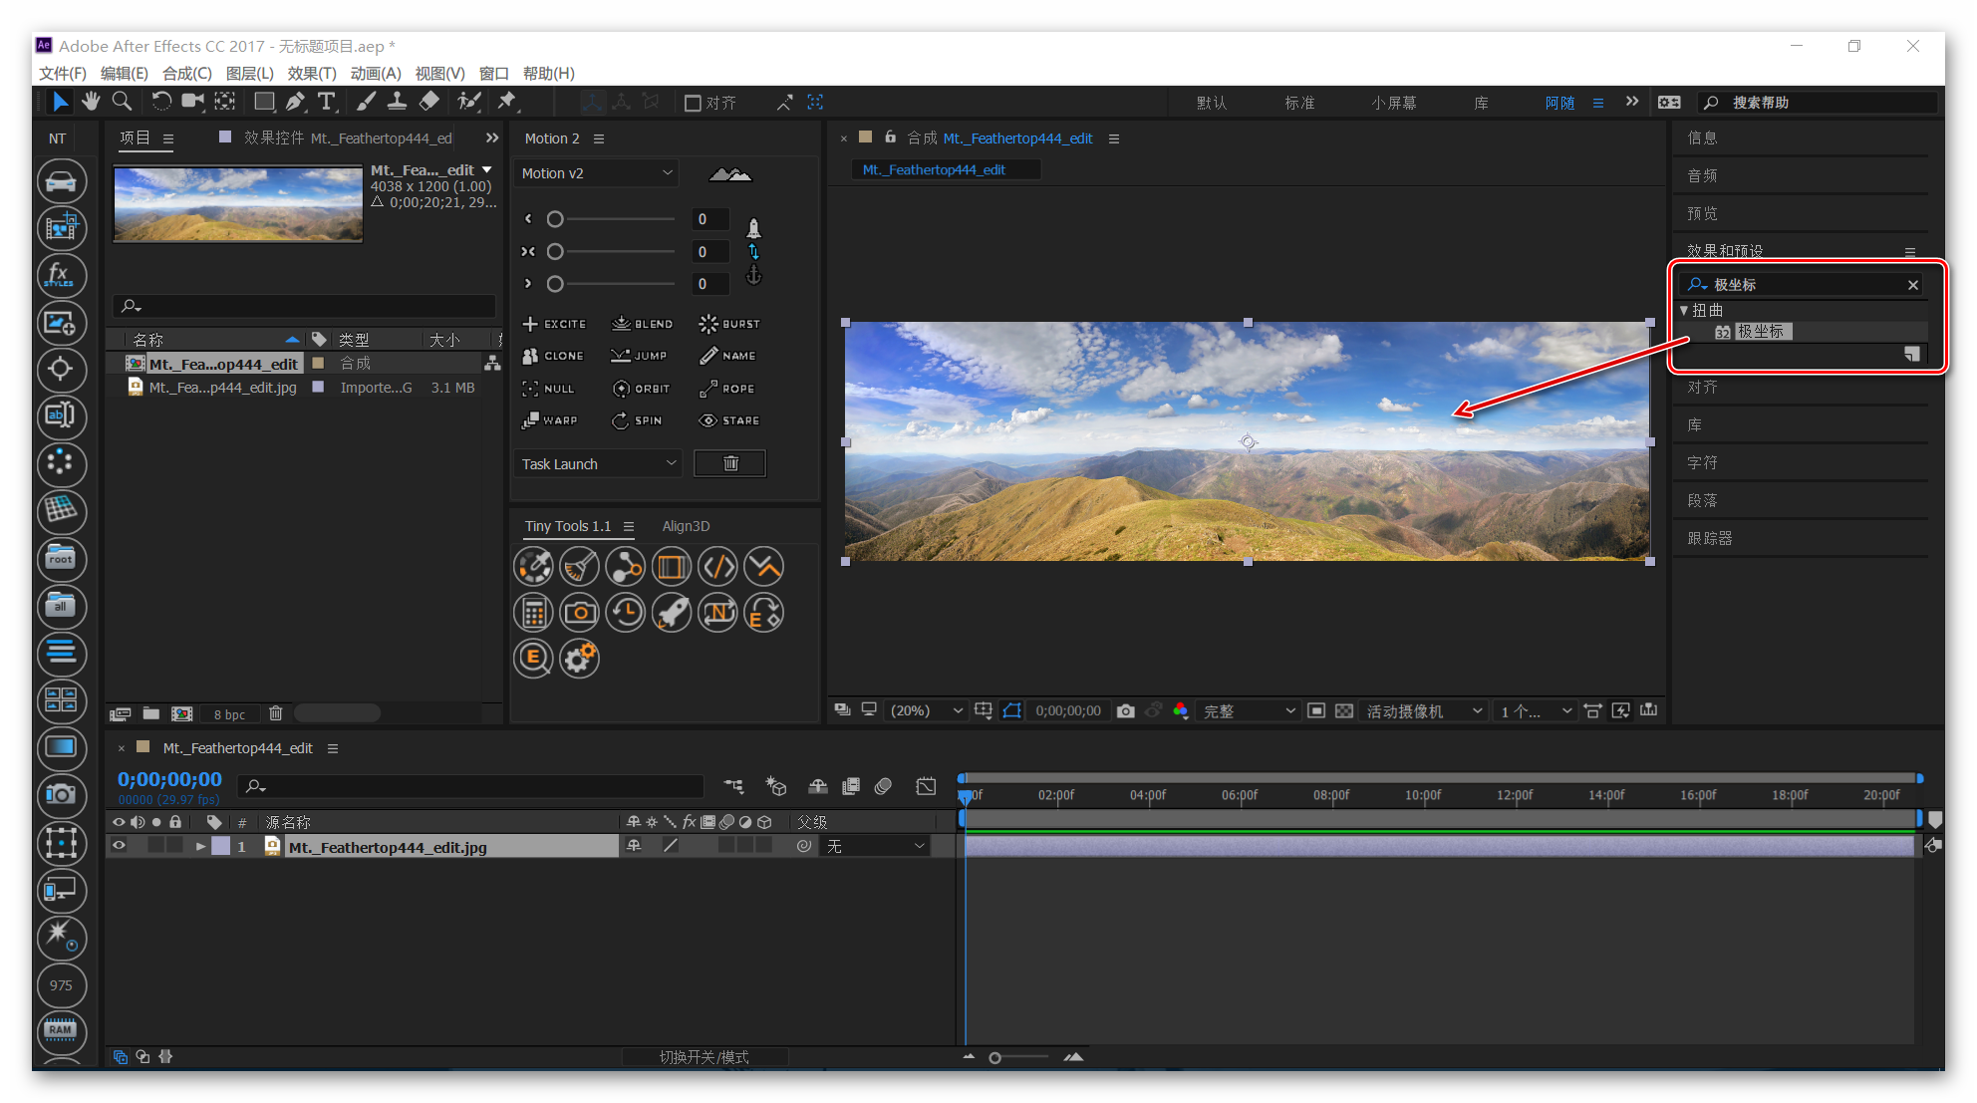
Task: Hide the Mt._Feathertop444_edit.jpg layer eye
Action: (x=119, y=846)
